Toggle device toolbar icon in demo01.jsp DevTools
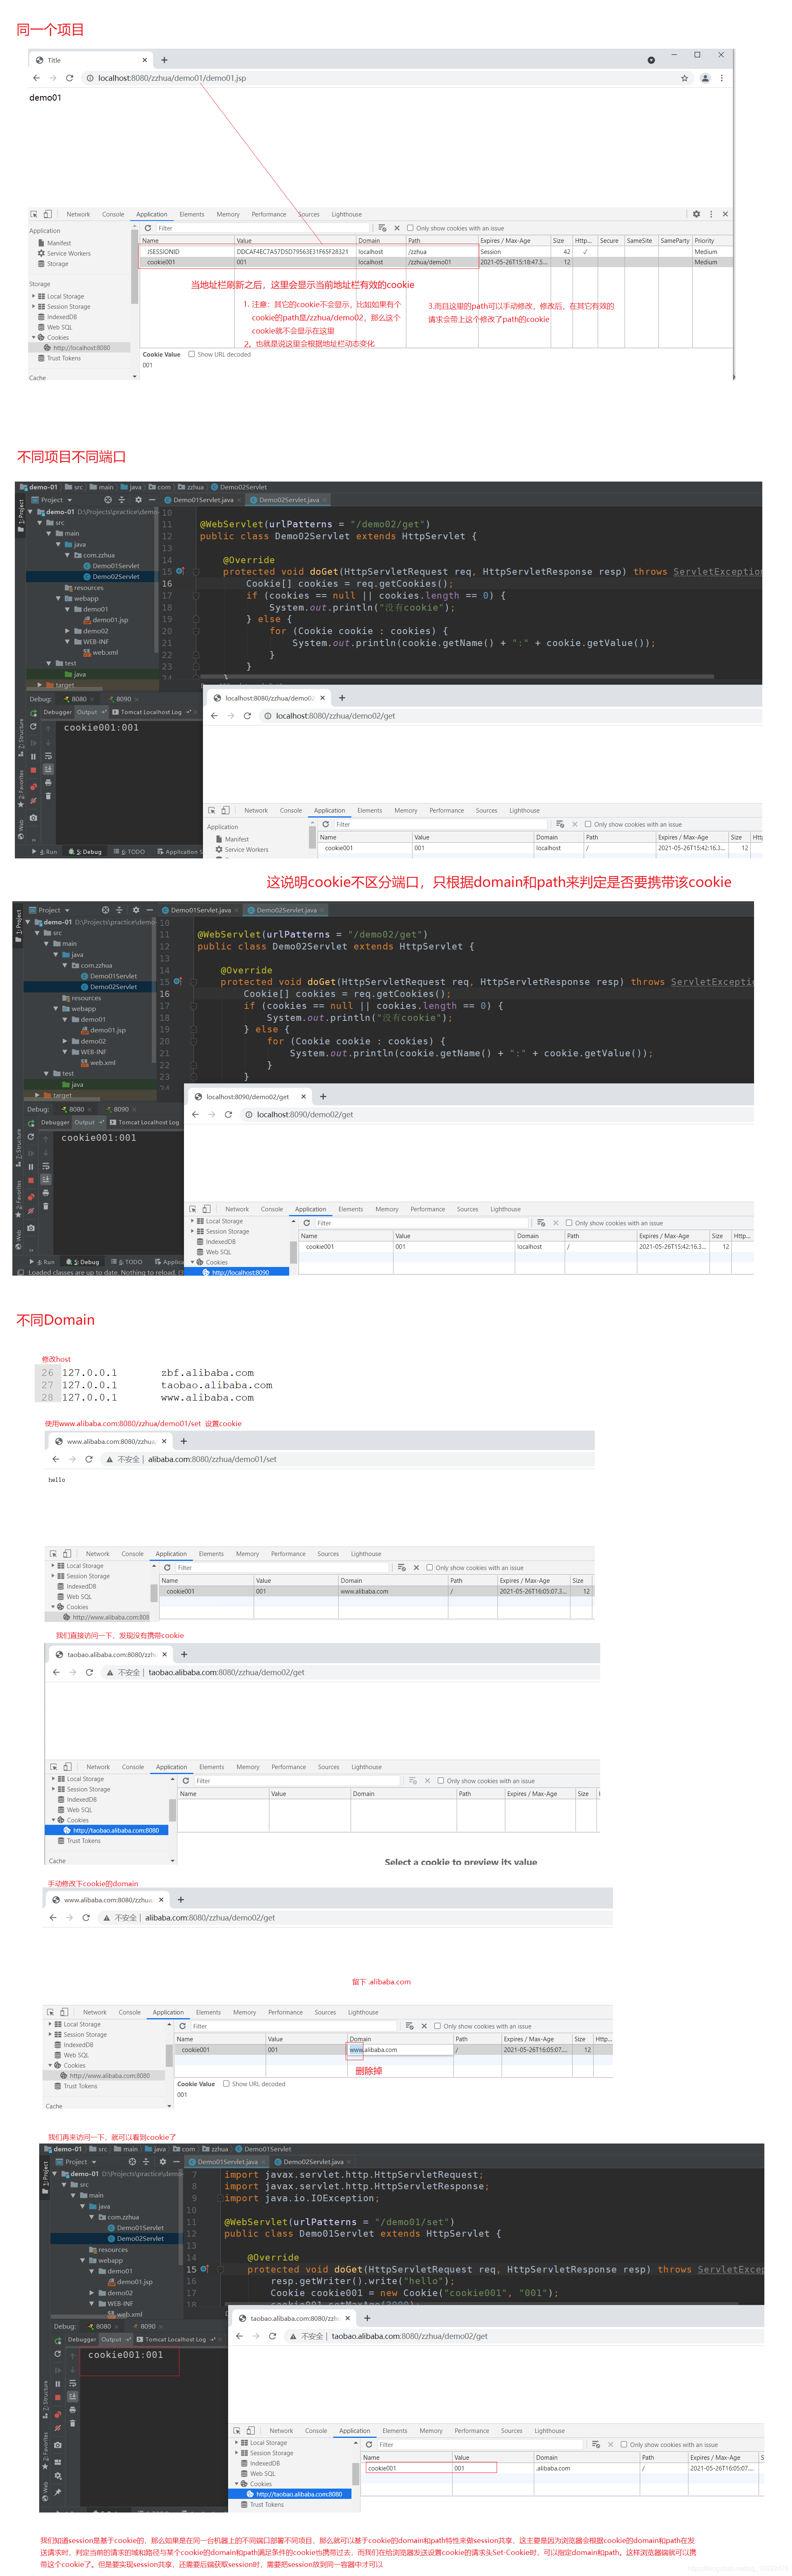The width and height of the screenshot is (792, 2576). (x=48, y=214)
